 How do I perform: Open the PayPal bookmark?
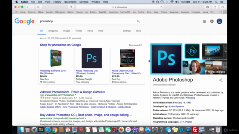[141, 12]
